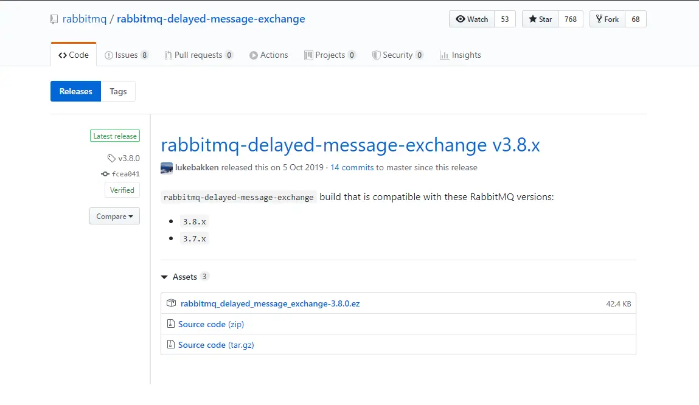Click the Projects board icon

point(308,55)
